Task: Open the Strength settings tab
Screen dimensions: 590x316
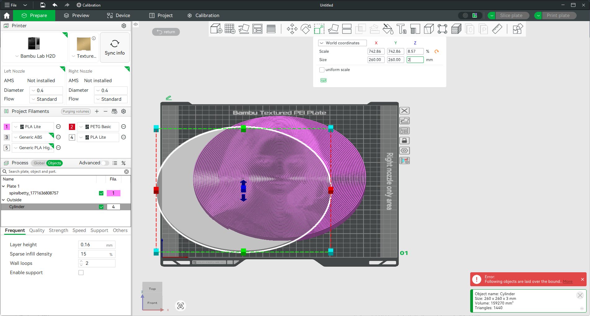Action: 58,230
